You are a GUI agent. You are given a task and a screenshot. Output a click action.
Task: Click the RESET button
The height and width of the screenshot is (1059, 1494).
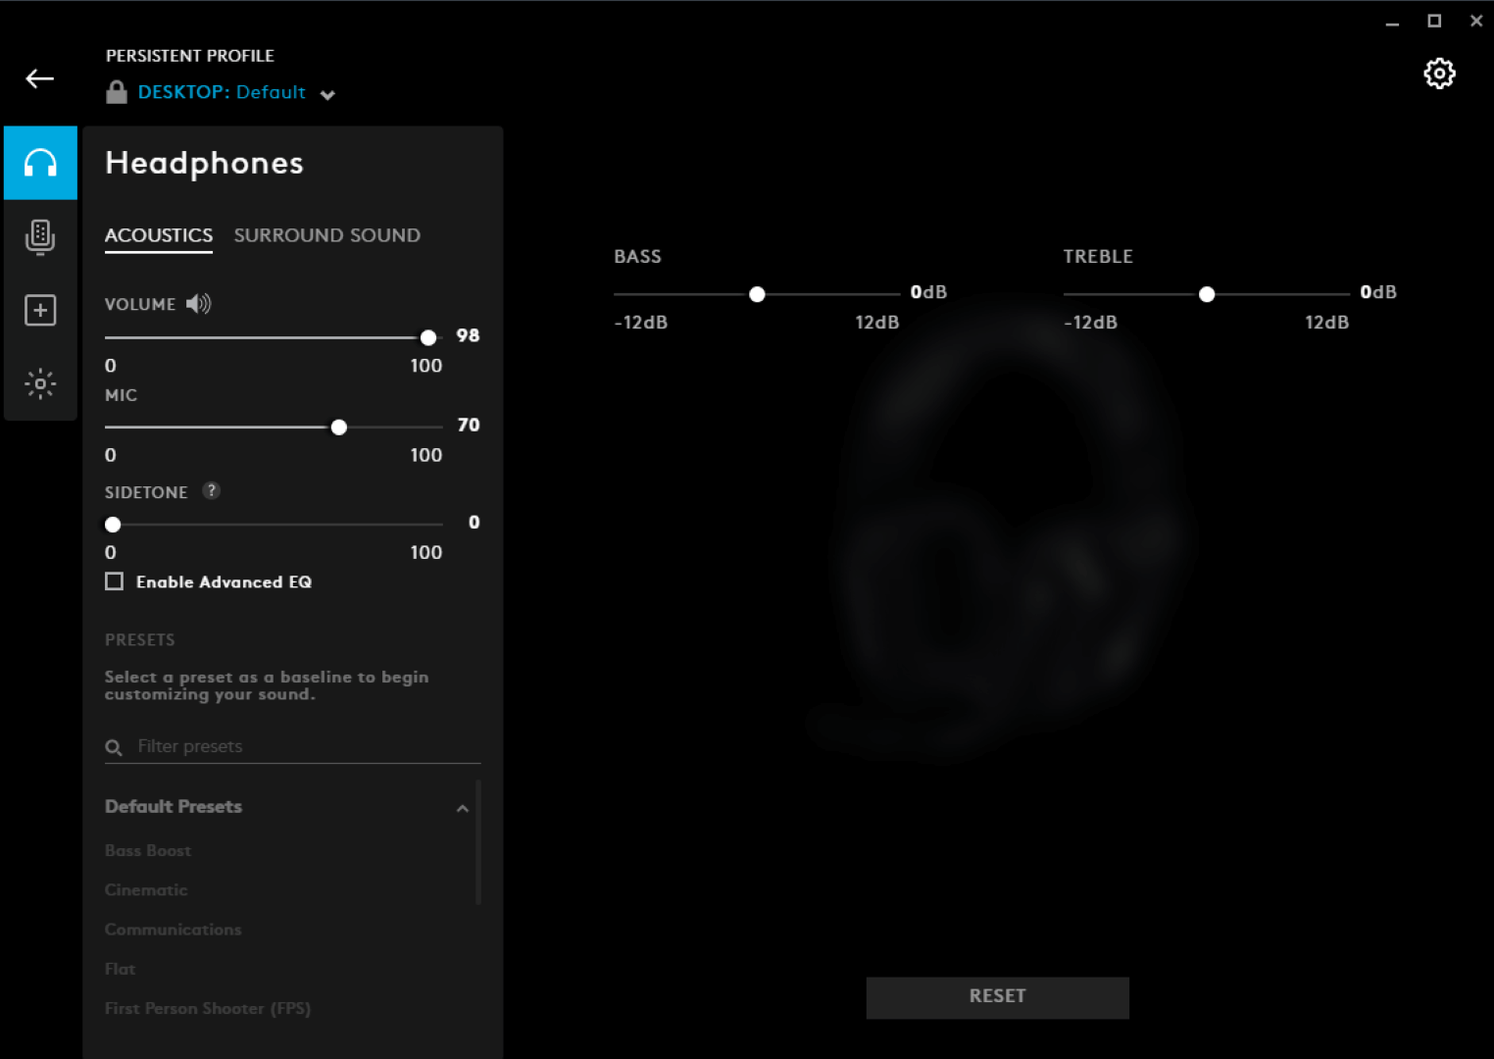(x=997, y=997)
